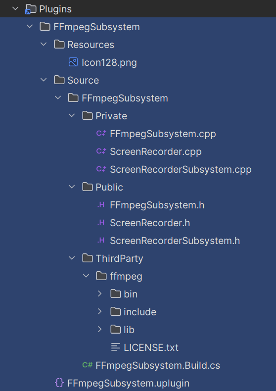276x391 pixels.
Task: Click the header icon of FFmpegSubsystem.h
Action: point(101,205)
